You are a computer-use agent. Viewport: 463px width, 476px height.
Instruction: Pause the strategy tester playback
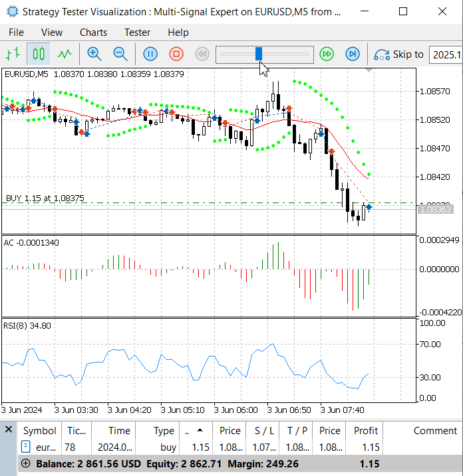pos(150,54)
